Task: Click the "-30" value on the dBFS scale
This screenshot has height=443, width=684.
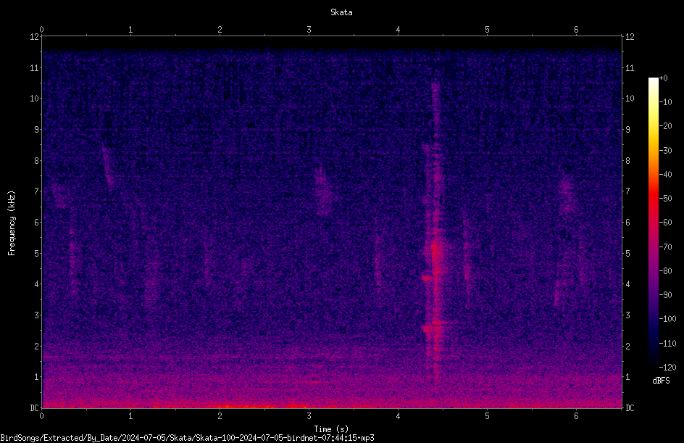Action: click(666, 151)
